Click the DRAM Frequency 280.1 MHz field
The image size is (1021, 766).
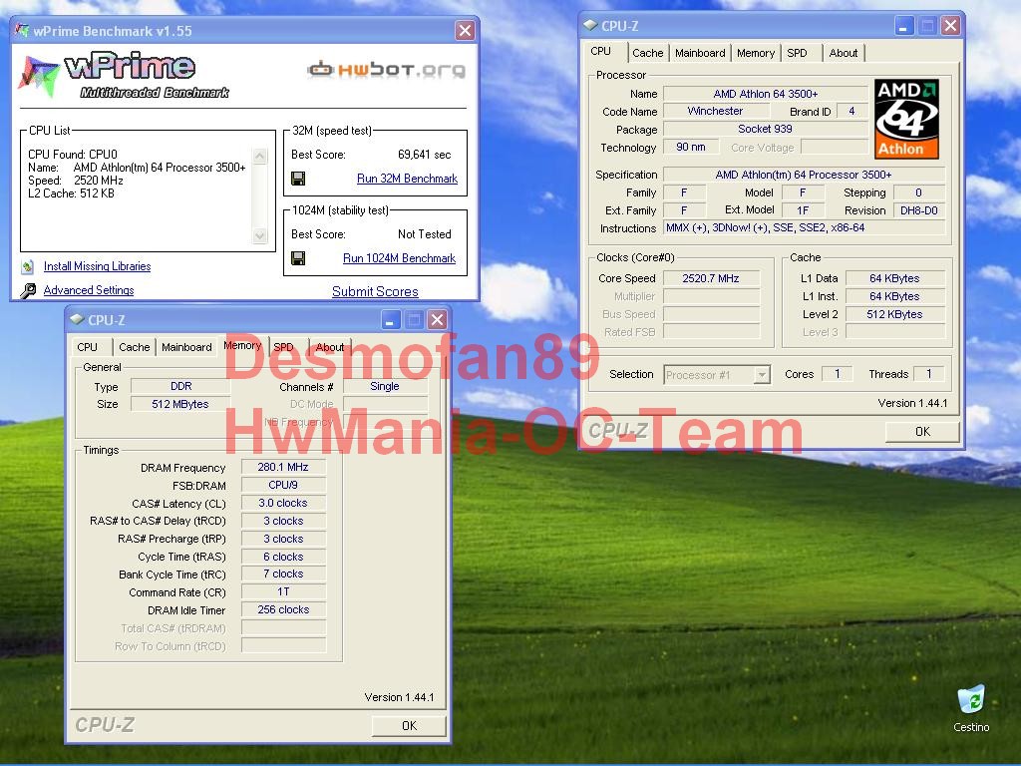(x=283, y=467)
